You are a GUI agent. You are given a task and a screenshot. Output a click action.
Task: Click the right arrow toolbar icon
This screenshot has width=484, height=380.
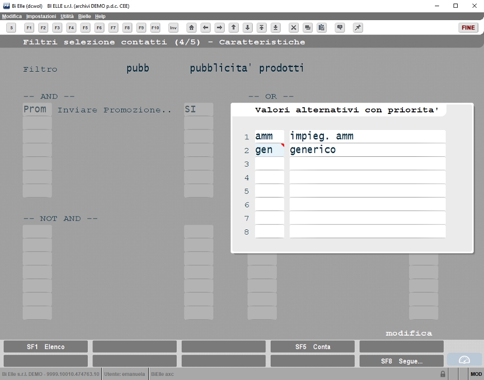tap(220, 28)
